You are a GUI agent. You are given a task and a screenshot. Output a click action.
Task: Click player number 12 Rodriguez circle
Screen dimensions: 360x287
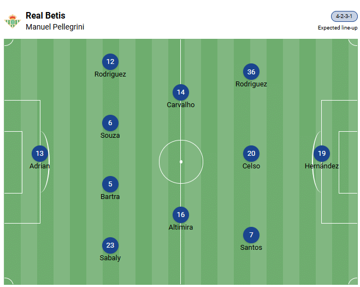110,62
